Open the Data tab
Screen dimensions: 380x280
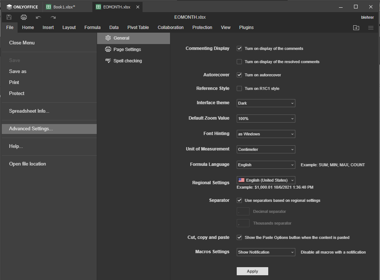pyautogui.click(x=114, y=28)
